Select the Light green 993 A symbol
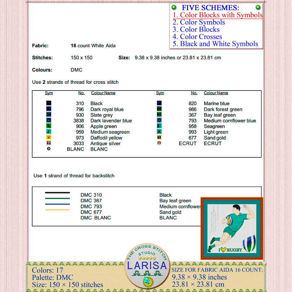The height and width of the screenshot is (292, 292). pos(159,132)
